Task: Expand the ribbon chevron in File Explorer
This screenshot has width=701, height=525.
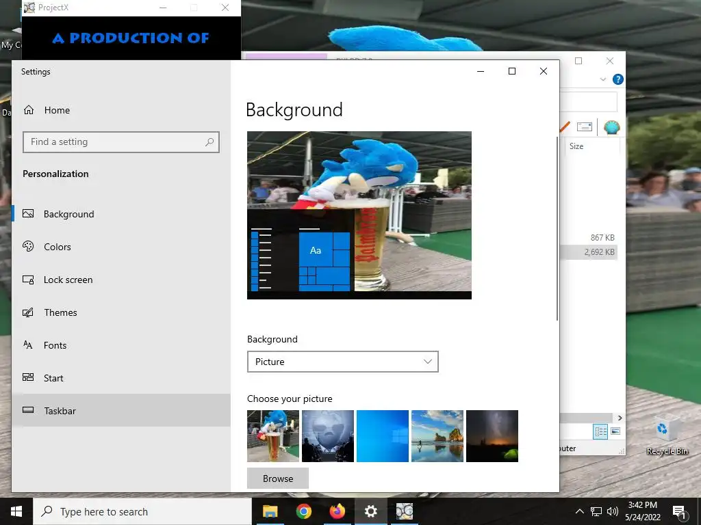Action: [602, 79]
